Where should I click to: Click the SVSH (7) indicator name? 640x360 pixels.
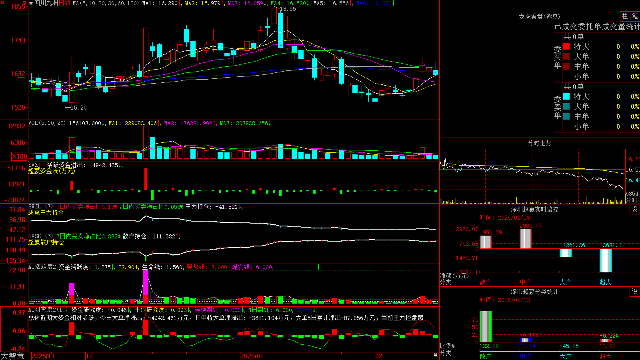[40, 236]
